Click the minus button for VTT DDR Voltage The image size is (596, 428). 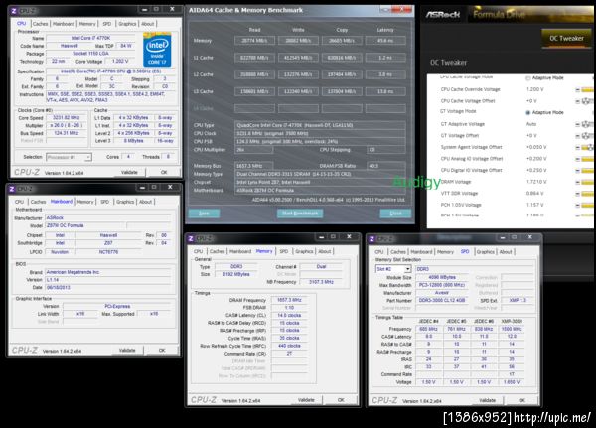[578, 194]
